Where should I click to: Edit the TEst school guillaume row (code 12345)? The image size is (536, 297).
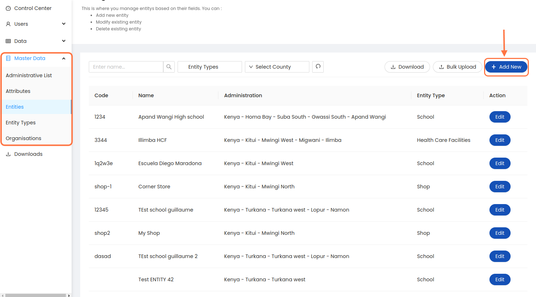tap(500, 210)
